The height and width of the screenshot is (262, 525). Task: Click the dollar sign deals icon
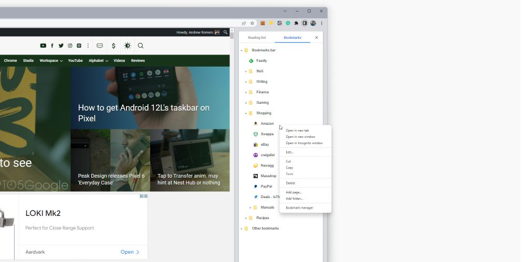point(114,46)
